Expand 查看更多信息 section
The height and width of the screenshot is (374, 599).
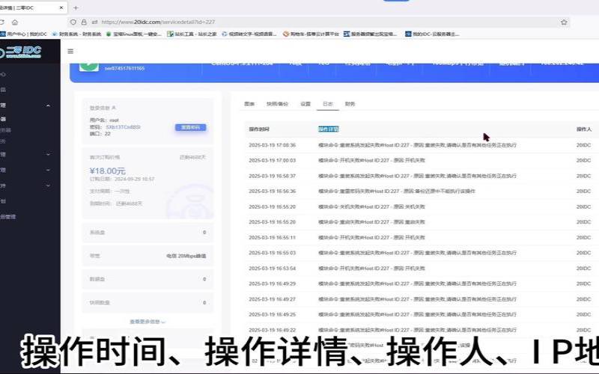pyautogui.click(x=147, y=322)
